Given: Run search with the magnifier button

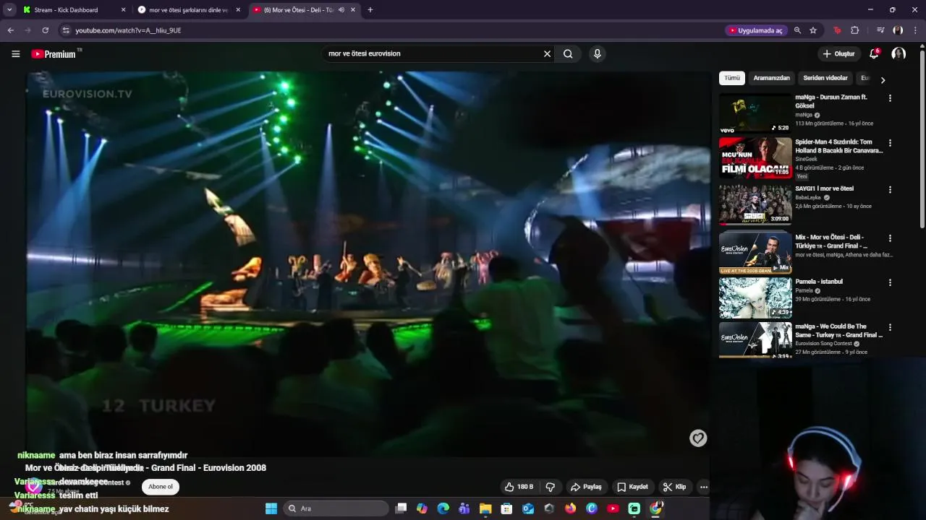Looking at the screenshot, I should (x=568, y=53).
